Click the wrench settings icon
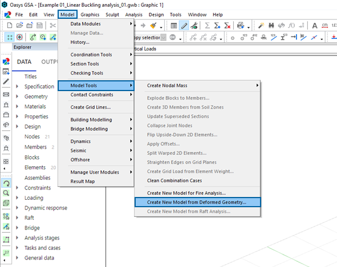Image resolution: width=337 pixels, height=267 pixels. click(x=194, y=26)
